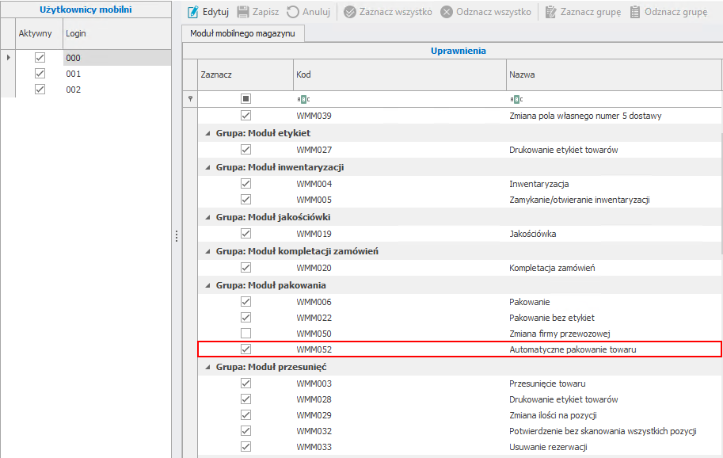Click the vertical panel splitter handle
Viewport: 723px width, 458px height.
pyautogui.click(x=176, y=236)
